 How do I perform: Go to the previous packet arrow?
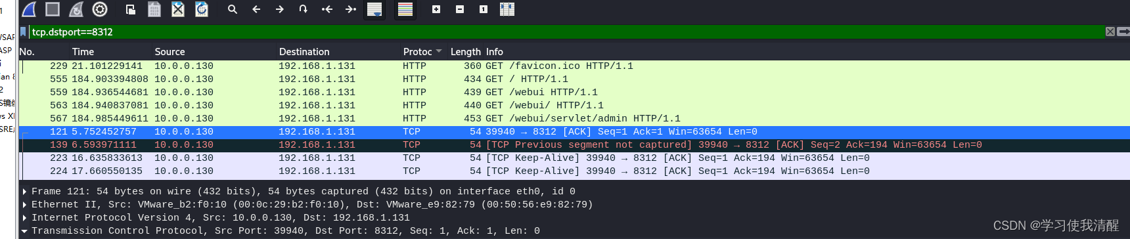(x=256, y=9)
